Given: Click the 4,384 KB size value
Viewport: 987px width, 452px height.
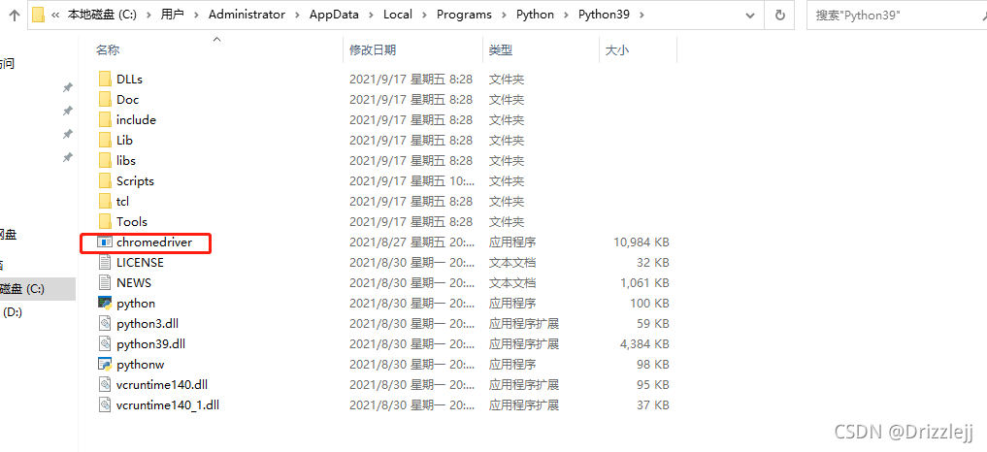Looking at the screenshot, I should click(644, 343).
